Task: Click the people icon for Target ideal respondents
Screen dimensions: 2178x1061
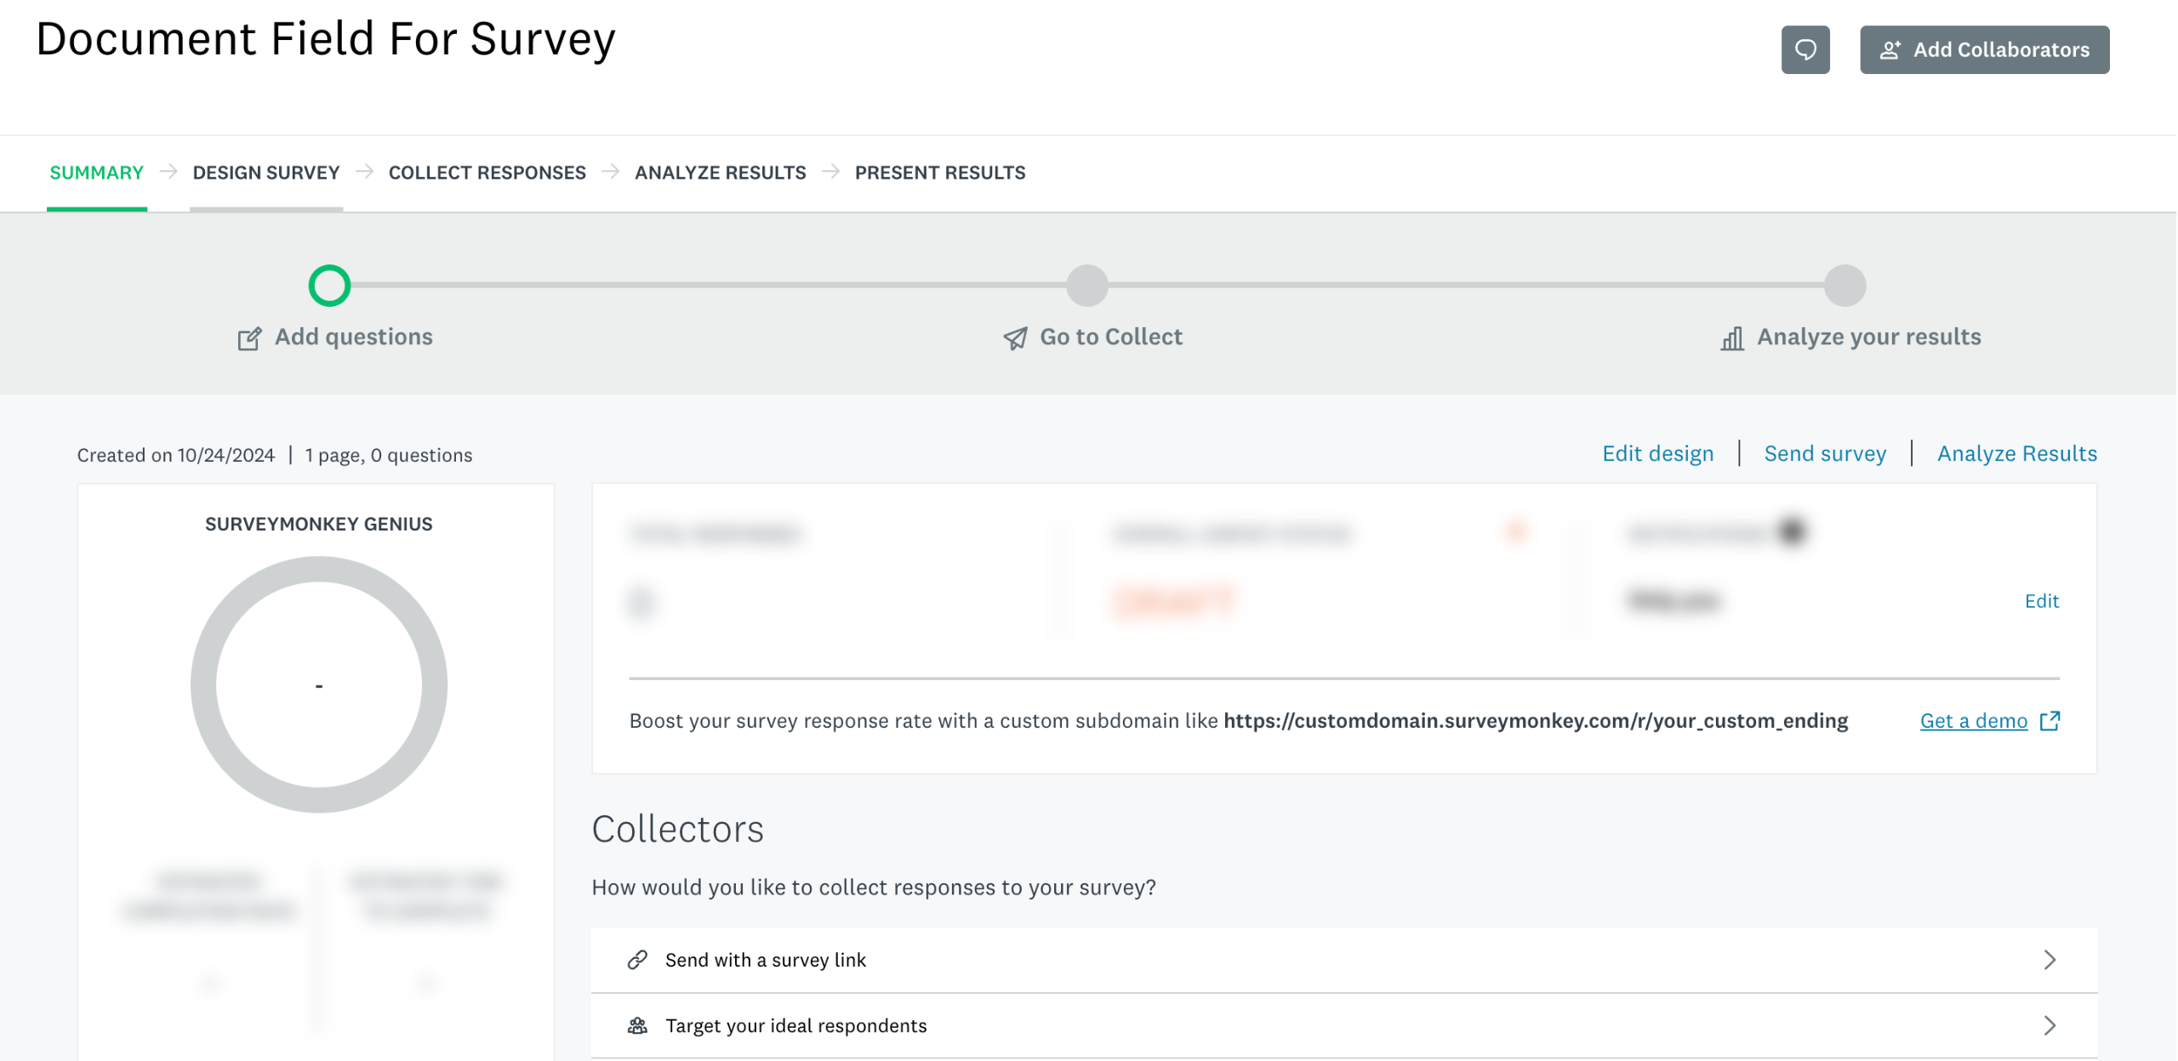Action: [x=637, y=1025]
